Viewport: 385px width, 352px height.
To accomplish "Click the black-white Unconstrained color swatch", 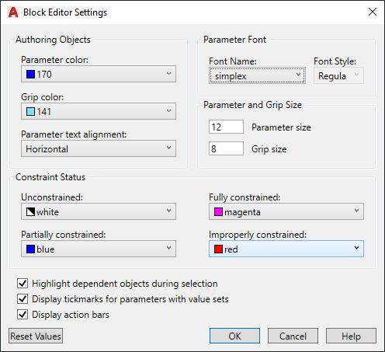I will pyautogui.click(x=30, y=212).
